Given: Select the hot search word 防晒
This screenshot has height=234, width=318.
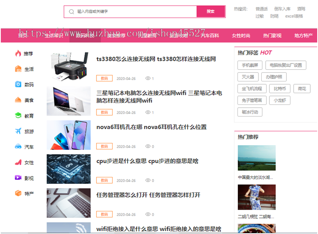Looking at the screenshot, I should coord(274,16).
